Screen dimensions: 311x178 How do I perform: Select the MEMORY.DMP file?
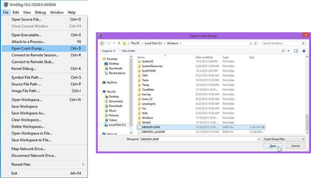click(201, 127)
